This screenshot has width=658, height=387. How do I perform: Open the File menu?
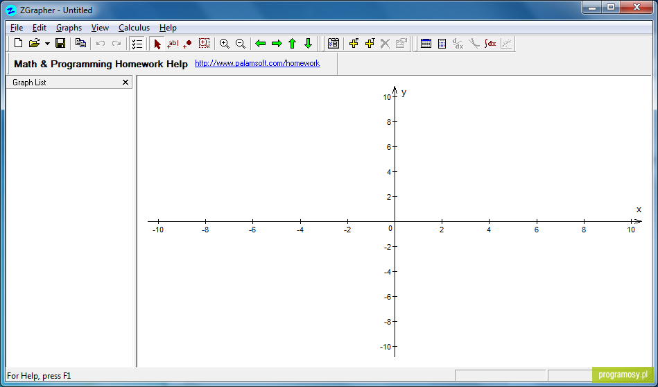click(x=17, y=28)
